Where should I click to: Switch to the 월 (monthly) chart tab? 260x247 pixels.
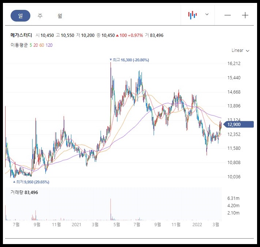point(60,16)
